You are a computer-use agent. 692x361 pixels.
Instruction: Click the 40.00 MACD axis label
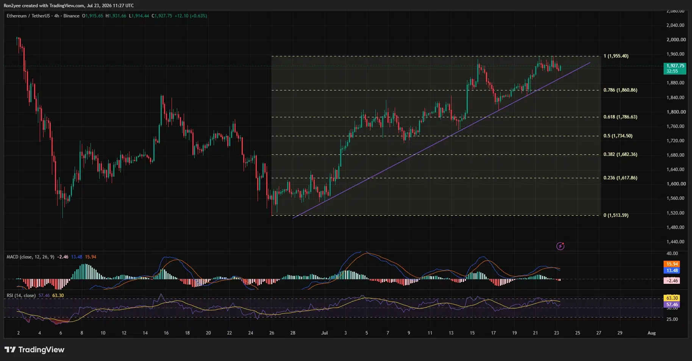click(672, 254)
